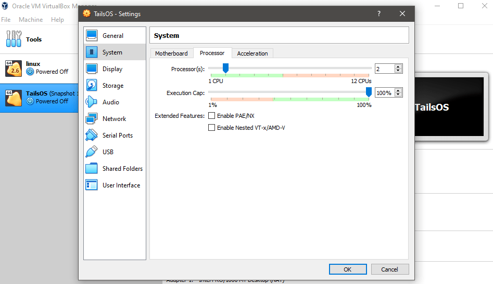Open the User Interface icon
This screenshot has width=493, height=284.
click(x=92, y=185)
